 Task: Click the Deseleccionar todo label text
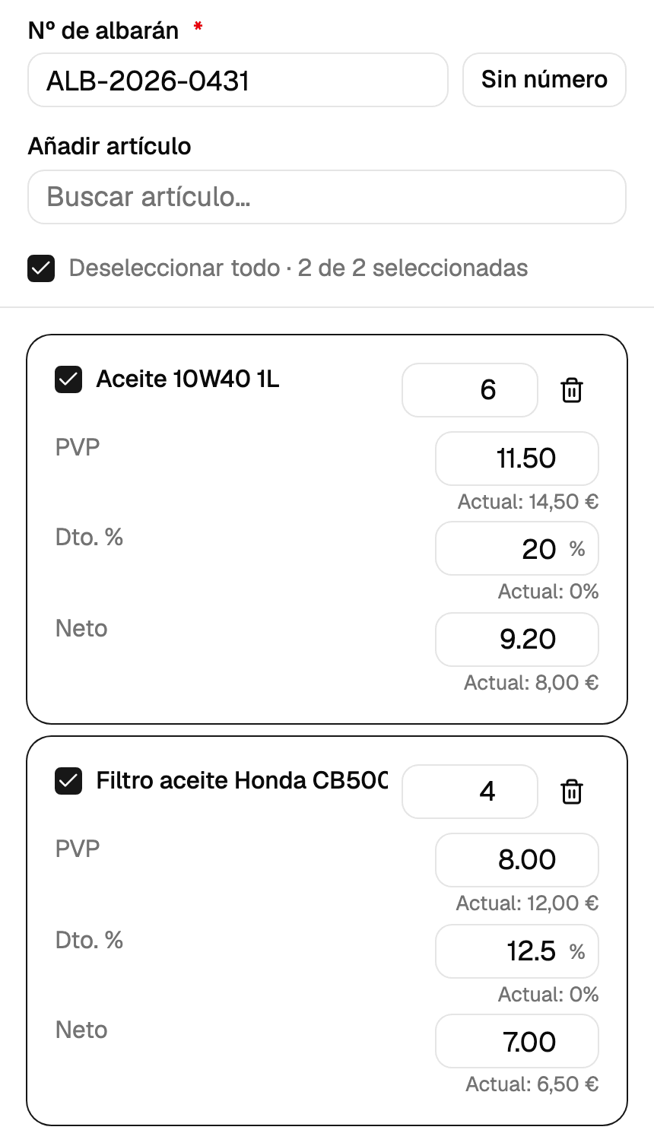pyautogui.click(x=174, y=268)
